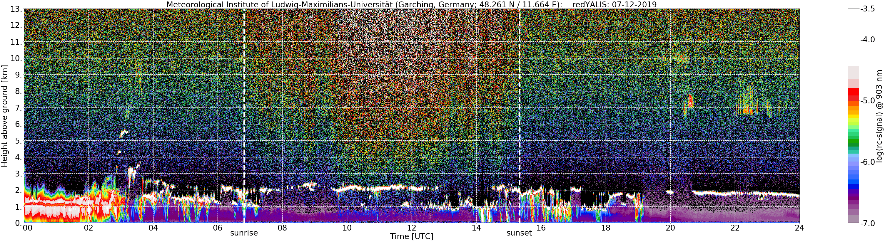This screenshot has height=242, width=885.
Task: Click the red band of the colorbar
Action: click(853, 94)
